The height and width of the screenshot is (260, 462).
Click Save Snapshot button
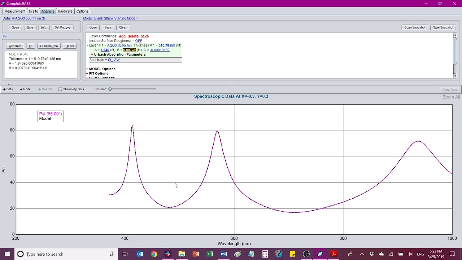coord(443,27)
